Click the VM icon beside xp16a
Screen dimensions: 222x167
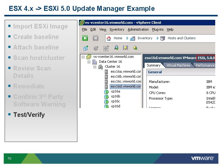pos(106,92)
